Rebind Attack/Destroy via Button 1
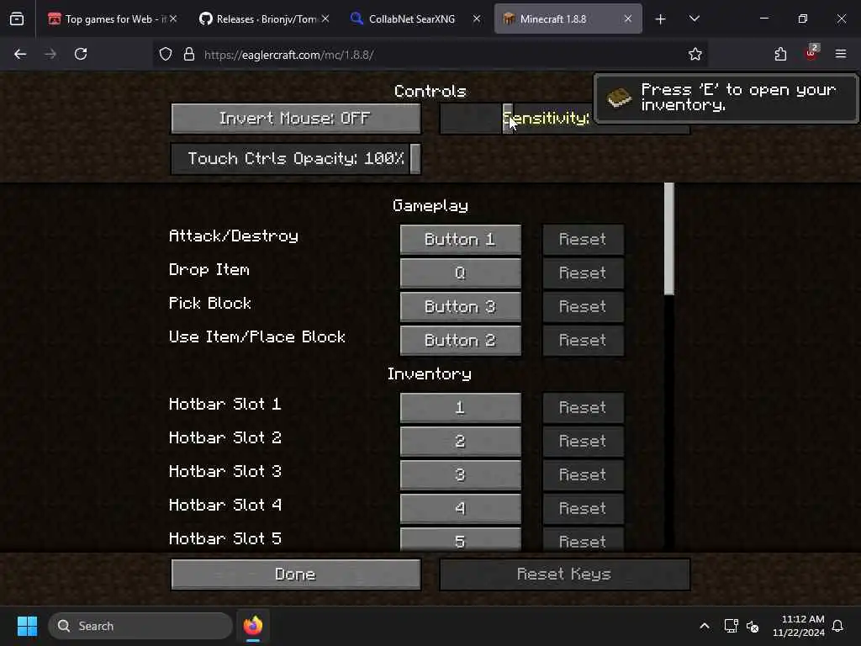The height and width of the screenshot is (646, 861). (x=460, y=240)
